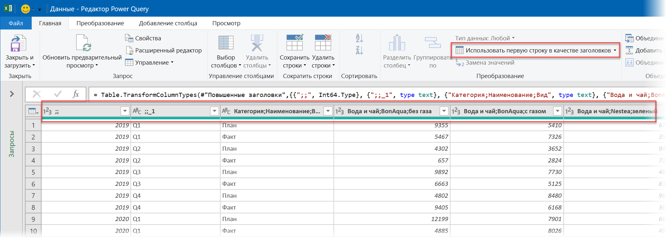Image resolution: width=666 pixels, height=238 pixels.
Task: Open filter dropdown of ;;_1 column
Action: point(214,111)
